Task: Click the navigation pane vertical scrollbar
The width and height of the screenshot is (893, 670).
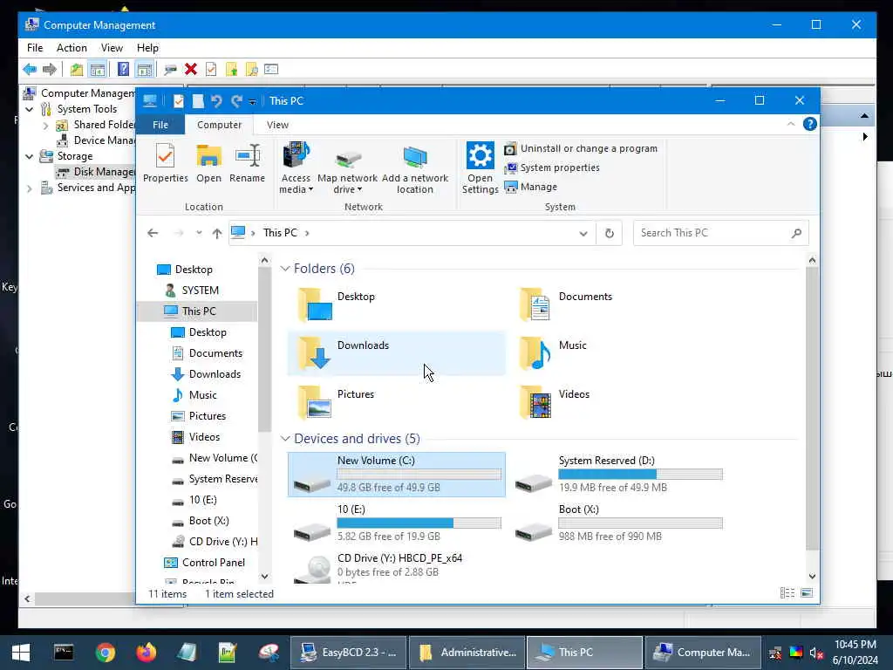Action: 263,349
